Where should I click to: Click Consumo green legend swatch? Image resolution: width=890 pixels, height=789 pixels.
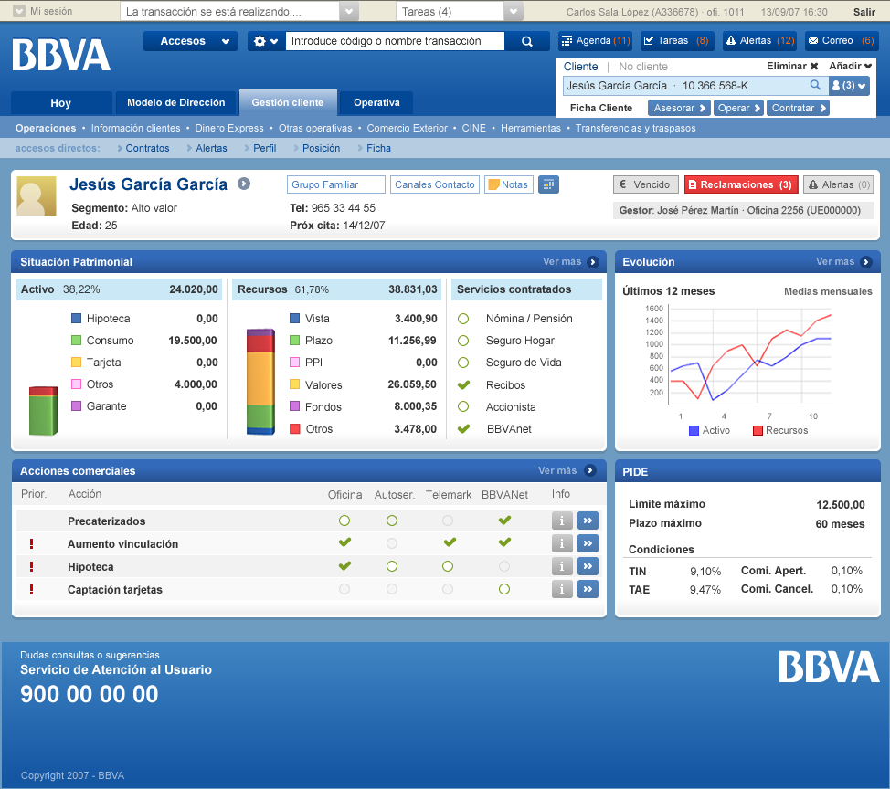(76, 341)
